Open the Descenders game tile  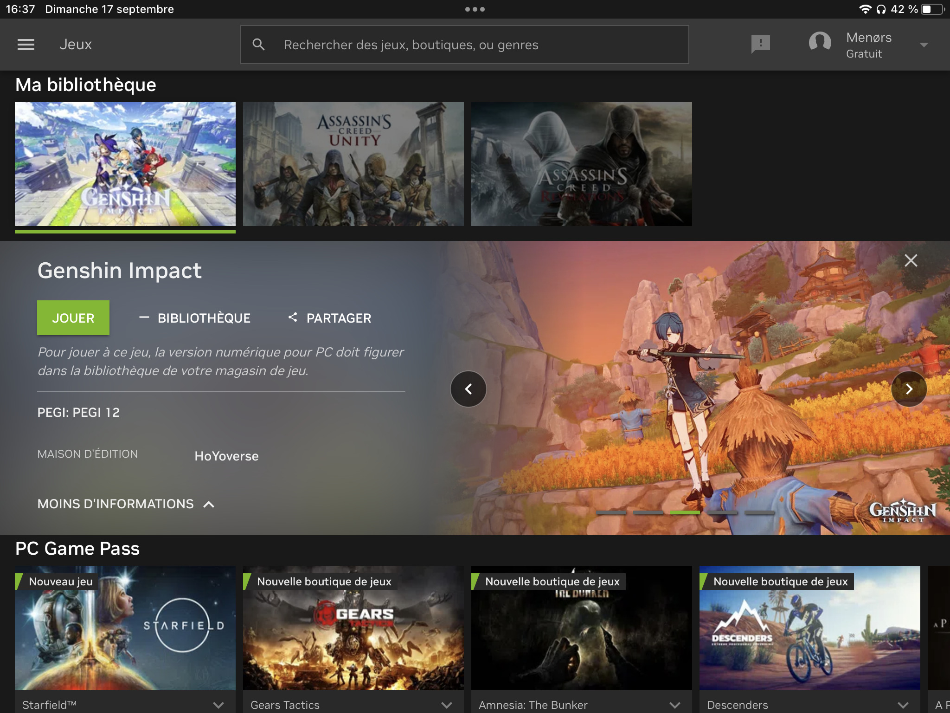(810, 628)
